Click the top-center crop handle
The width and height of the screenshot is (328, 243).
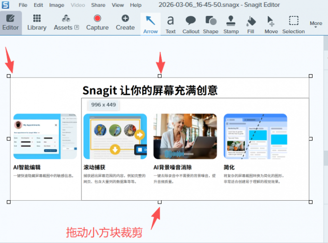160,76
